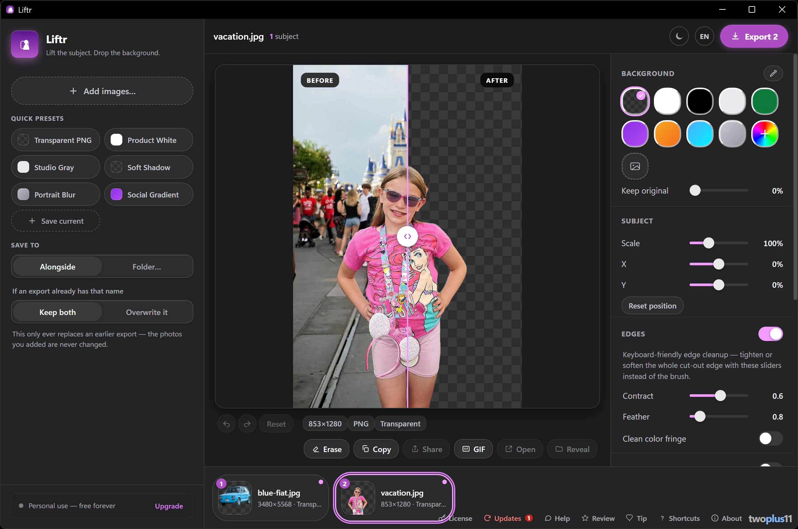Click Add images...
Screen dimensions: 798x529
(102, 91)
